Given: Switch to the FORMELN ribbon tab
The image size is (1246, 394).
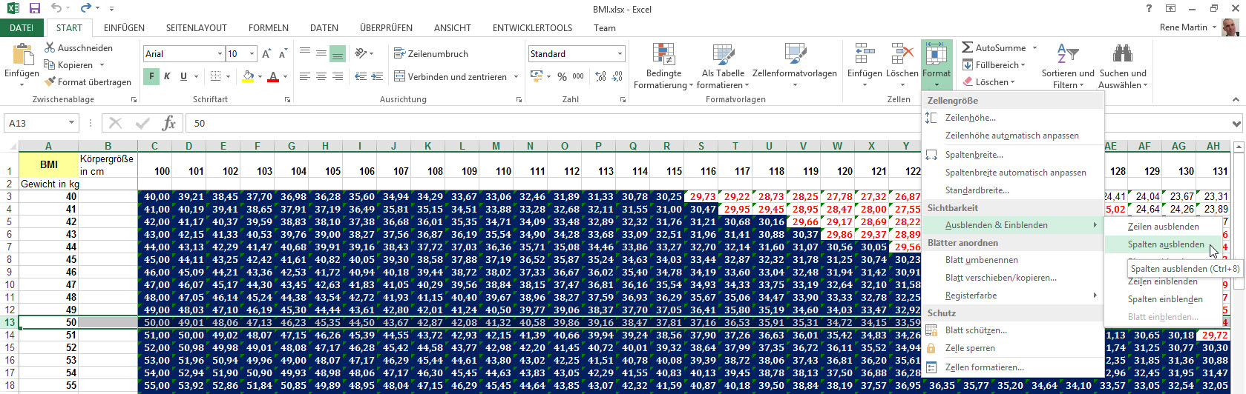Looking at the screenshot, I should click(x=268, y=28).
